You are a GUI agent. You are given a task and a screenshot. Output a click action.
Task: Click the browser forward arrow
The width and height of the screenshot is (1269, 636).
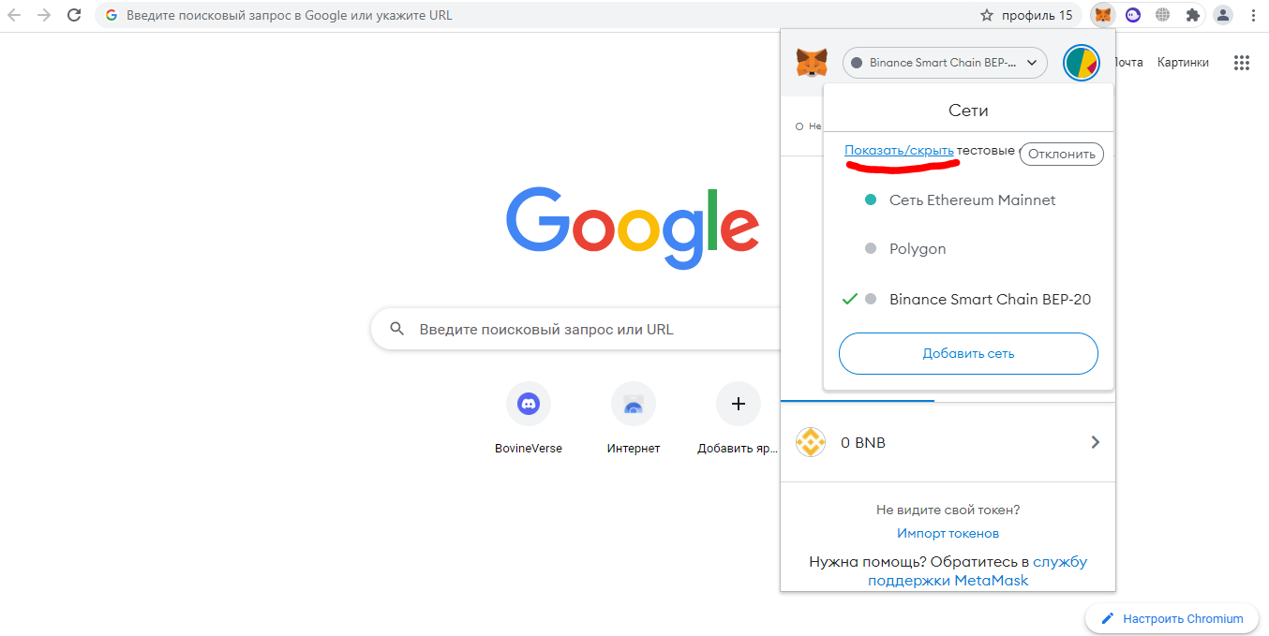[44, 15]
